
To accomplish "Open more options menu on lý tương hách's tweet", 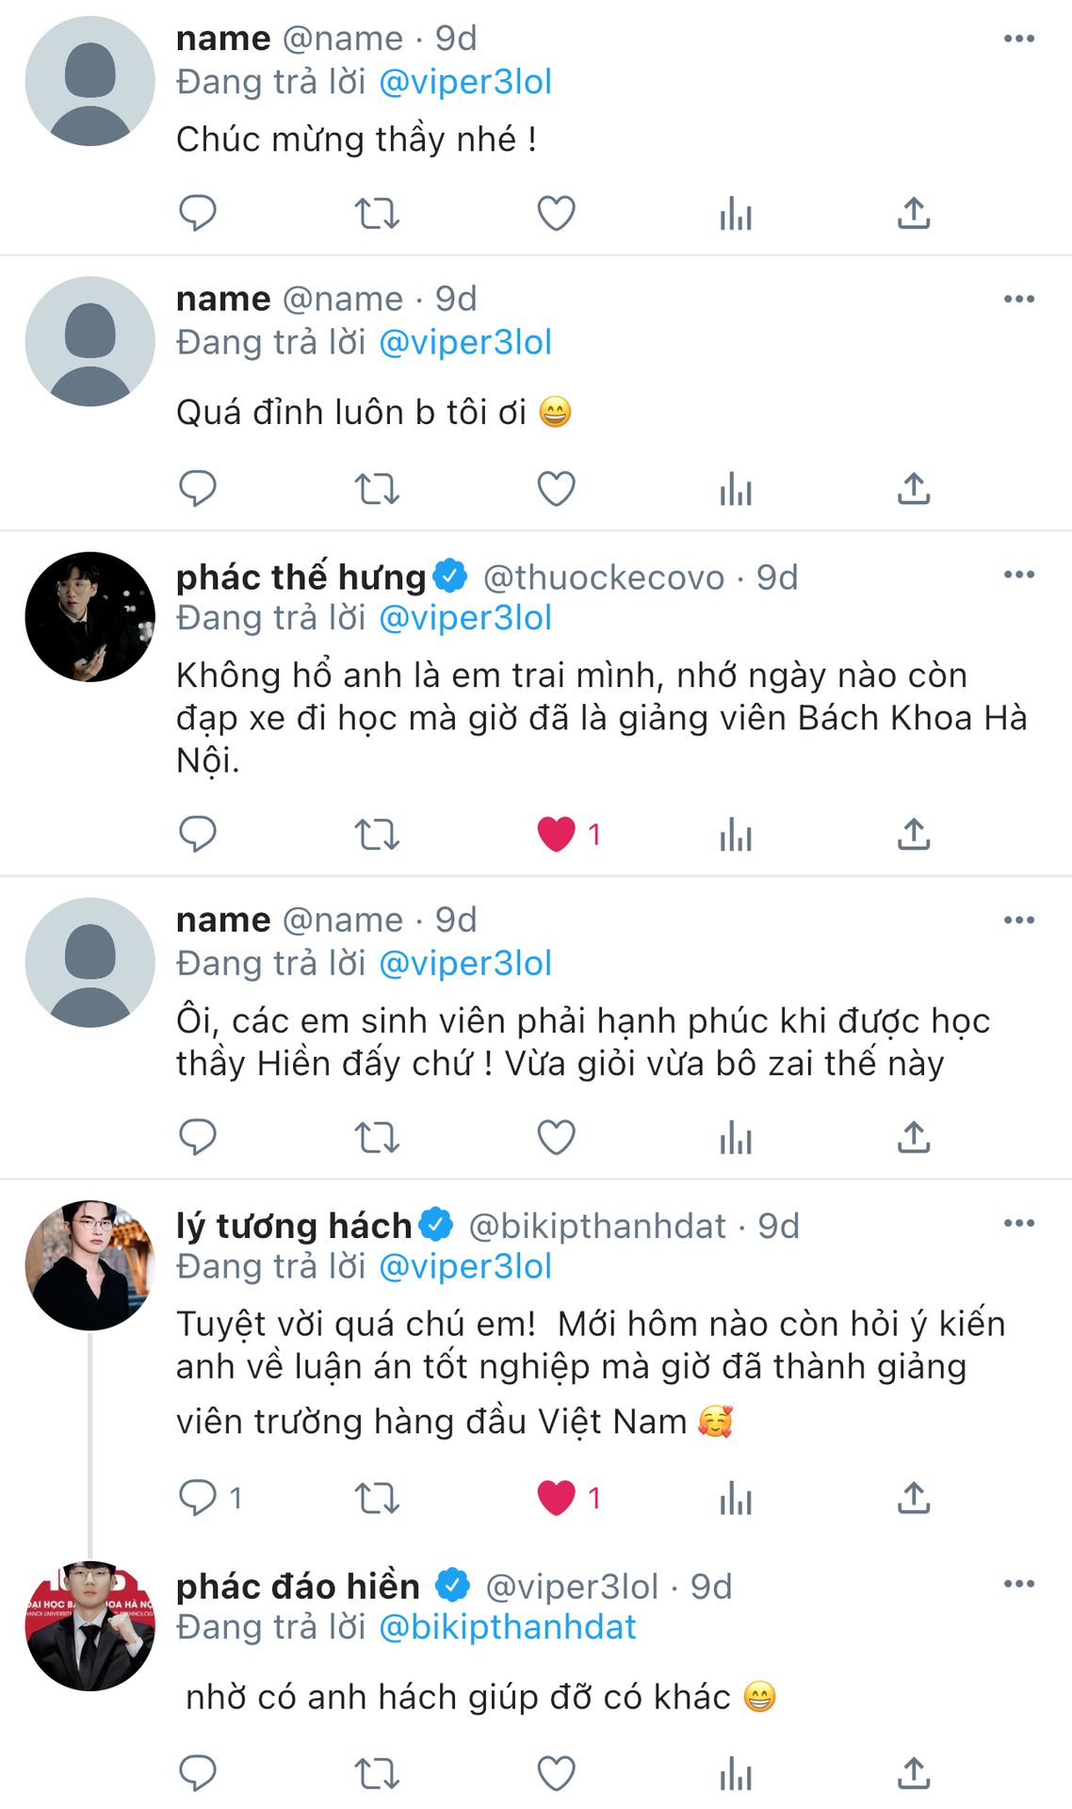I will tap(1019, 1223).
